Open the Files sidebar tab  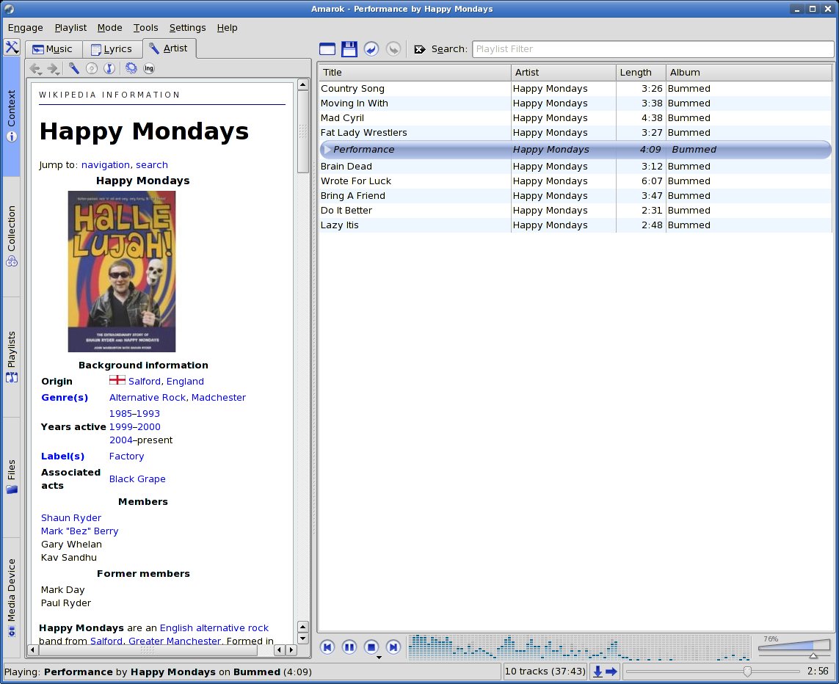pos(11,477)
